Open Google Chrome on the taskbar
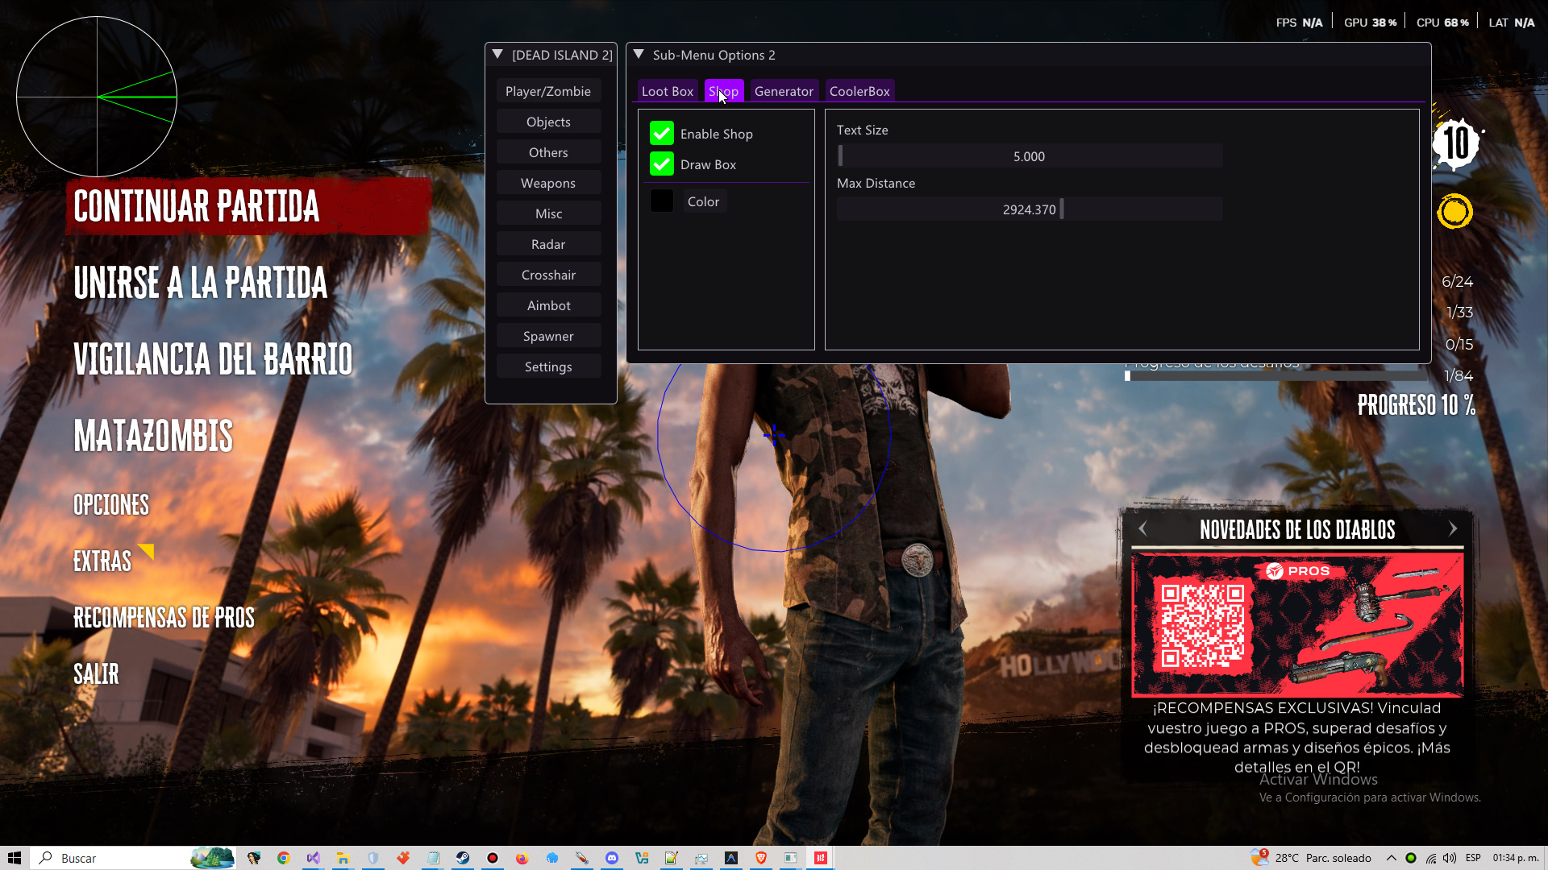Screen dimensions: 1548x870 [x=283, y=858]
